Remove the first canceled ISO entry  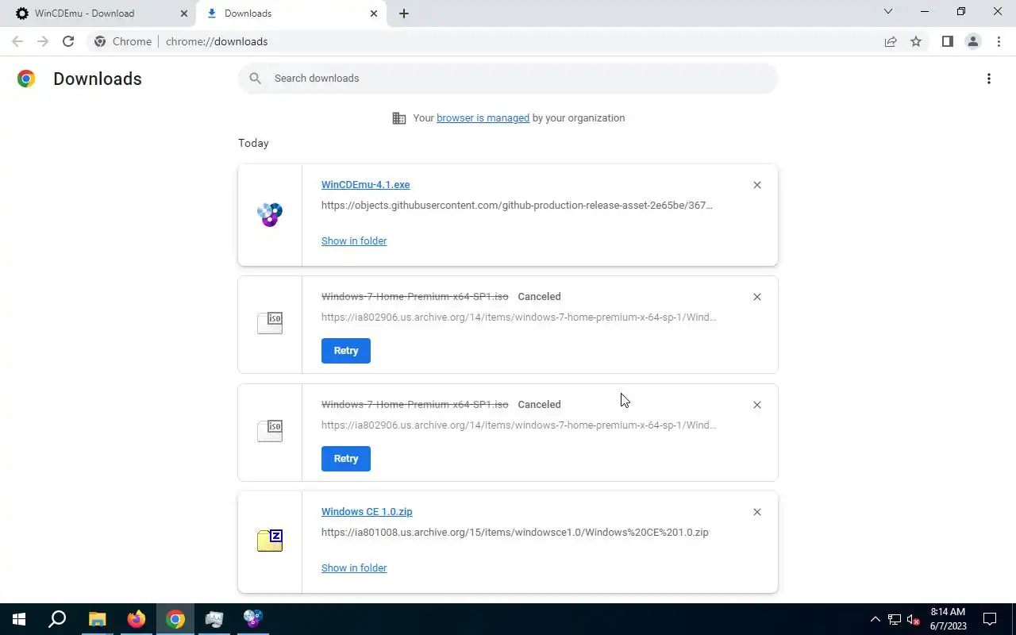756,297
